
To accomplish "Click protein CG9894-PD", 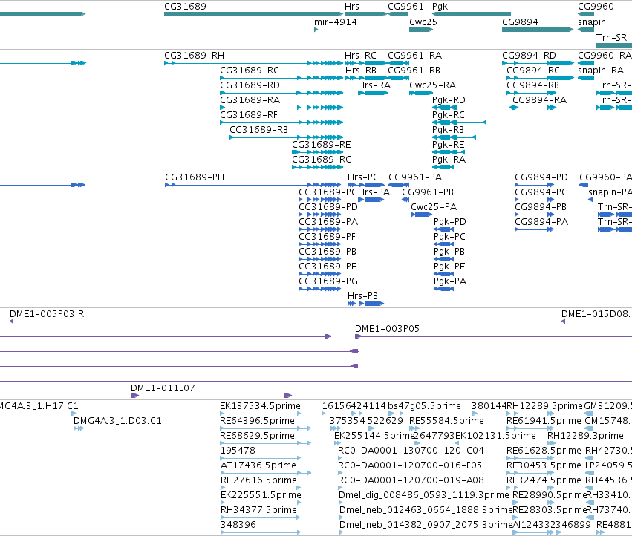I will point(535,185).
